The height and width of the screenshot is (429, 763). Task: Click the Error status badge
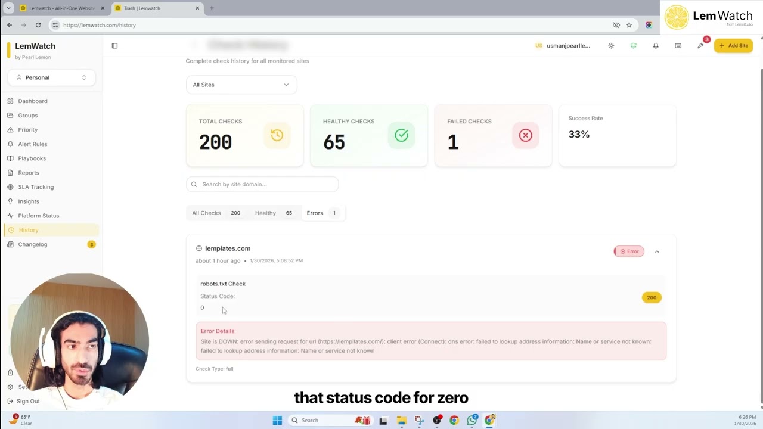click(x=629, y=251)
